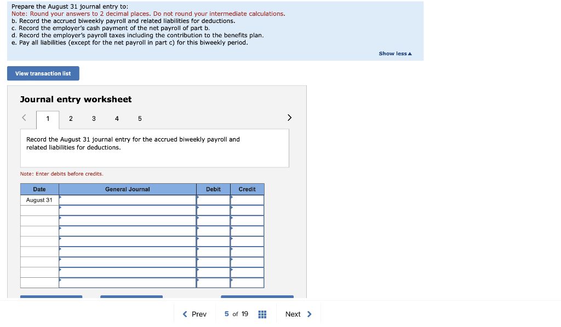
Task: Click fourth row Debit cell
Action: tap(213, 231)
